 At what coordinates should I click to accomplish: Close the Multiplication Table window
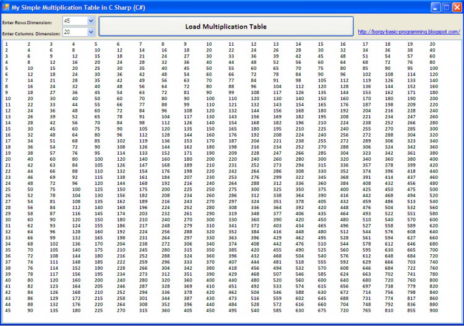457,7
